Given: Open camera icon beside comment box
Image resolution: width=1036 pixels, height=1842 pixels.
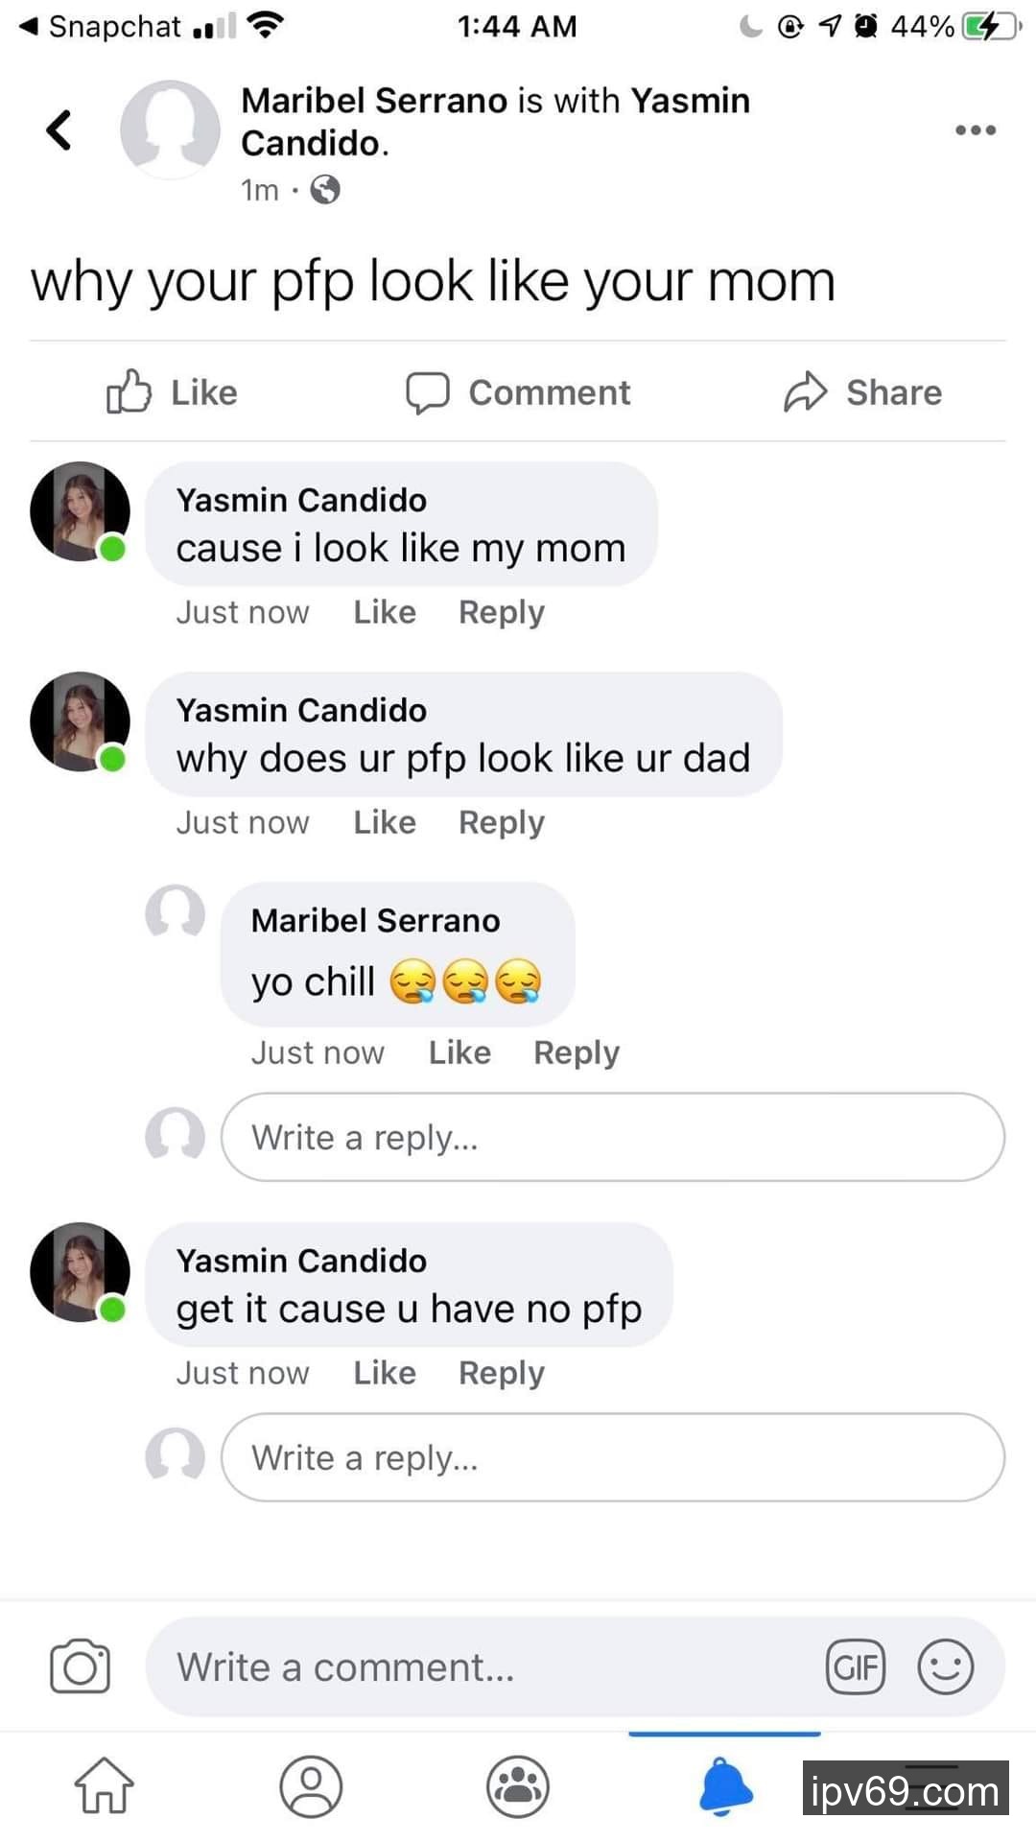Looking at the screenshot, I should pos(80,1666).
